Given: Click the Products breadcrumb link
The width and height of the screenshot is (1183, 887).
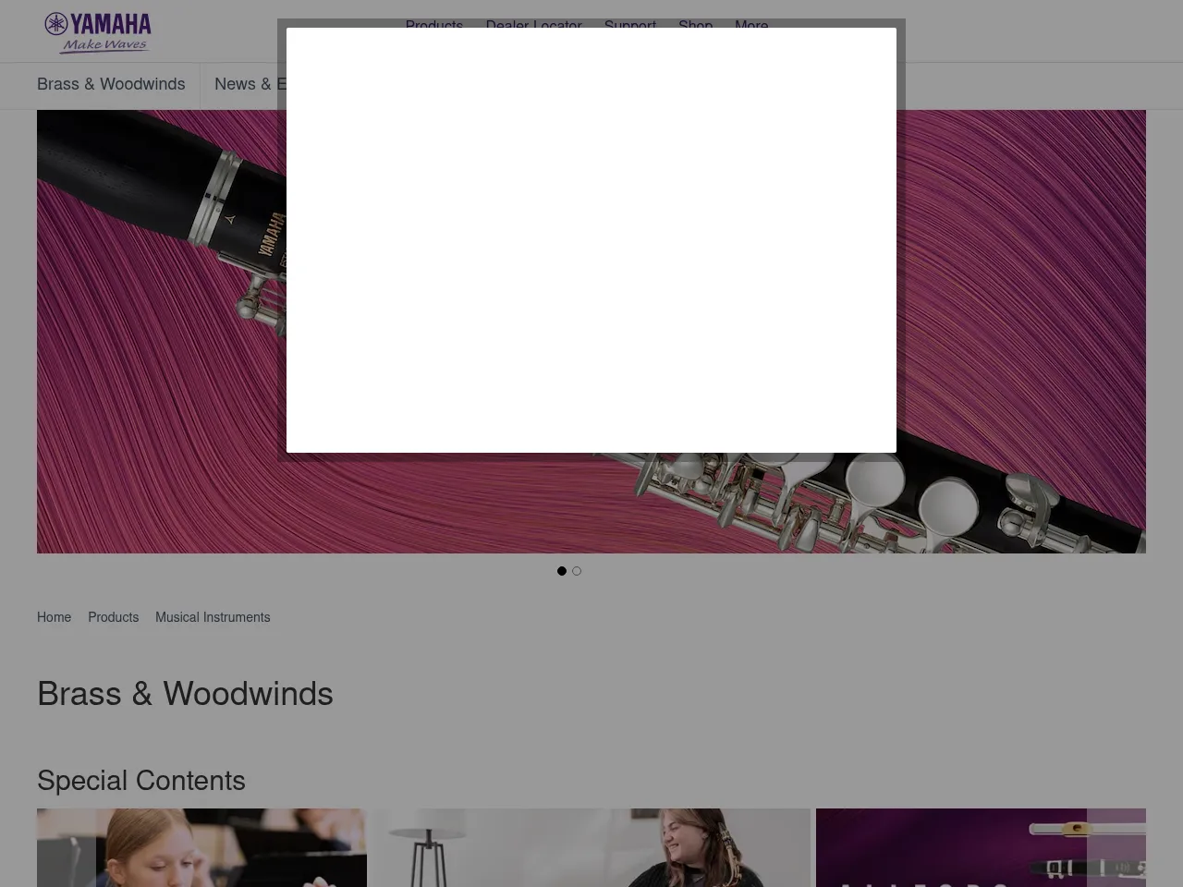Looking at the screenshot, I should (113, 617).
